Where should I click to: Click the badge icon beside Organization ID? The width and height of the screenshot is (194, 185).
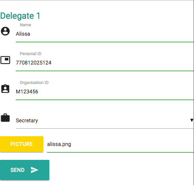click(x=5, y=89)
